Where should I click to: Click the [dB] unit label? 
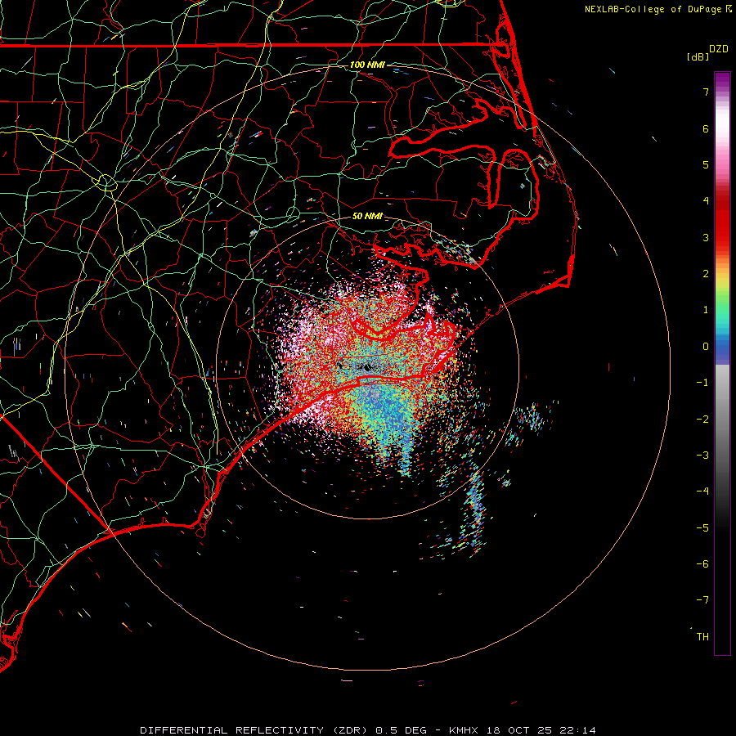[698, 56]
